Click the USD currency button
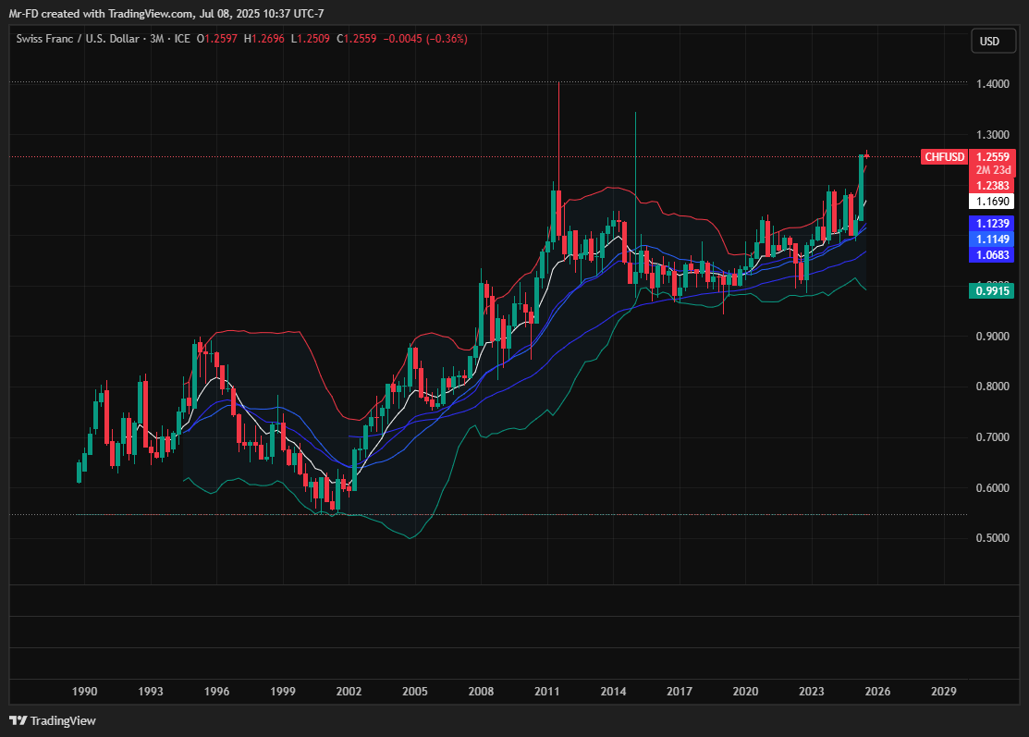Viewport: 1029px width, 737px height. pyautogui.click(x=993, y=42)
